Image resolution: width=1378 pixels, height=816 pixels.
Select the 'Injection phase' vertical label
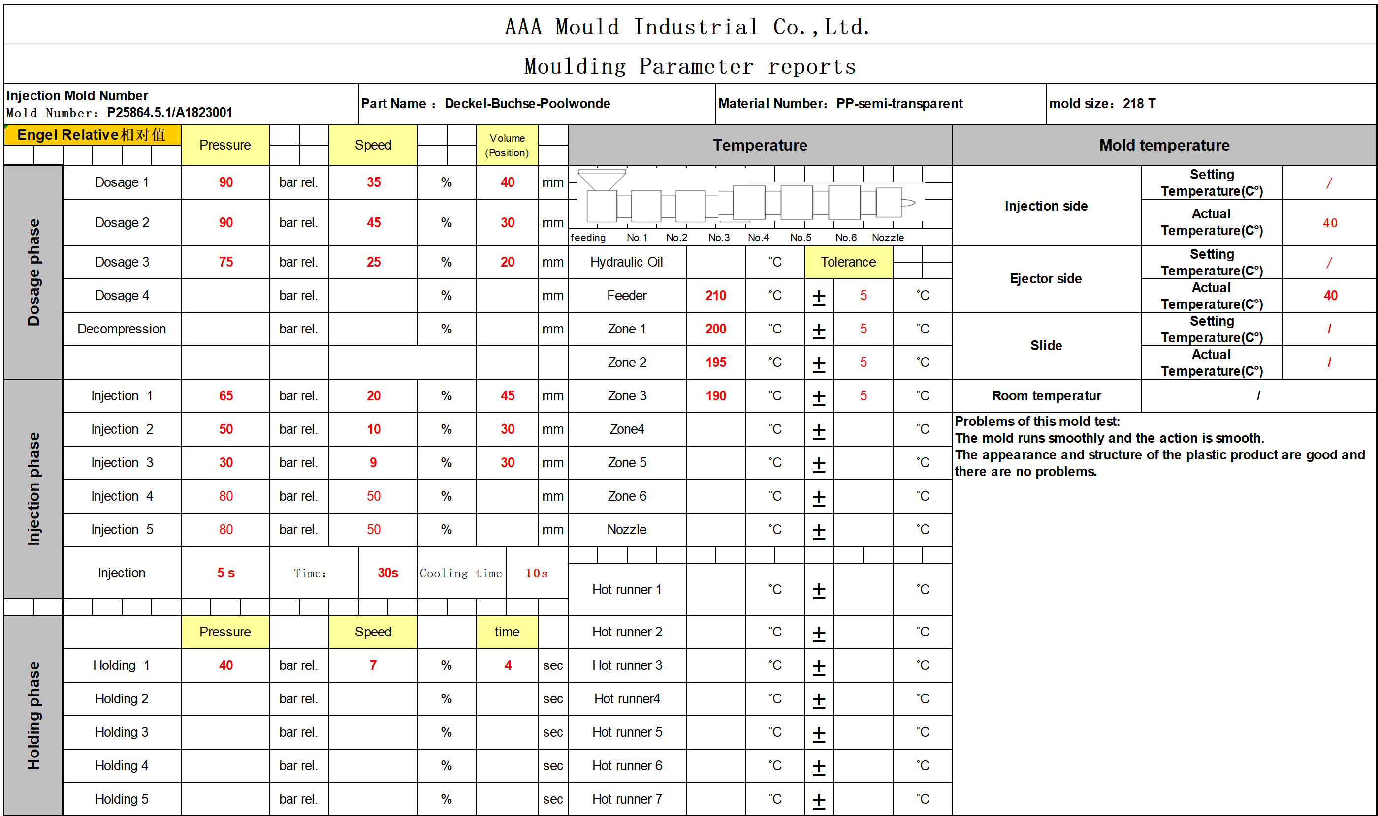tap(33, 489)
